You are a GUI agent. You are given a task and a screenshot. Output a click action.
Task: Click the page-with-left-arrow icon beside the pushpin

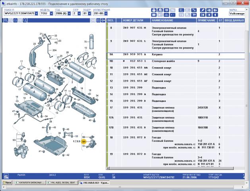(x=209, y=10)
